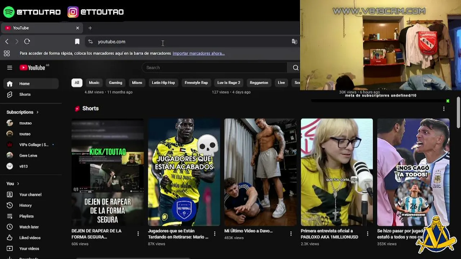Click the search magnifier button
The image size is (461, 259).
(295, 68)
